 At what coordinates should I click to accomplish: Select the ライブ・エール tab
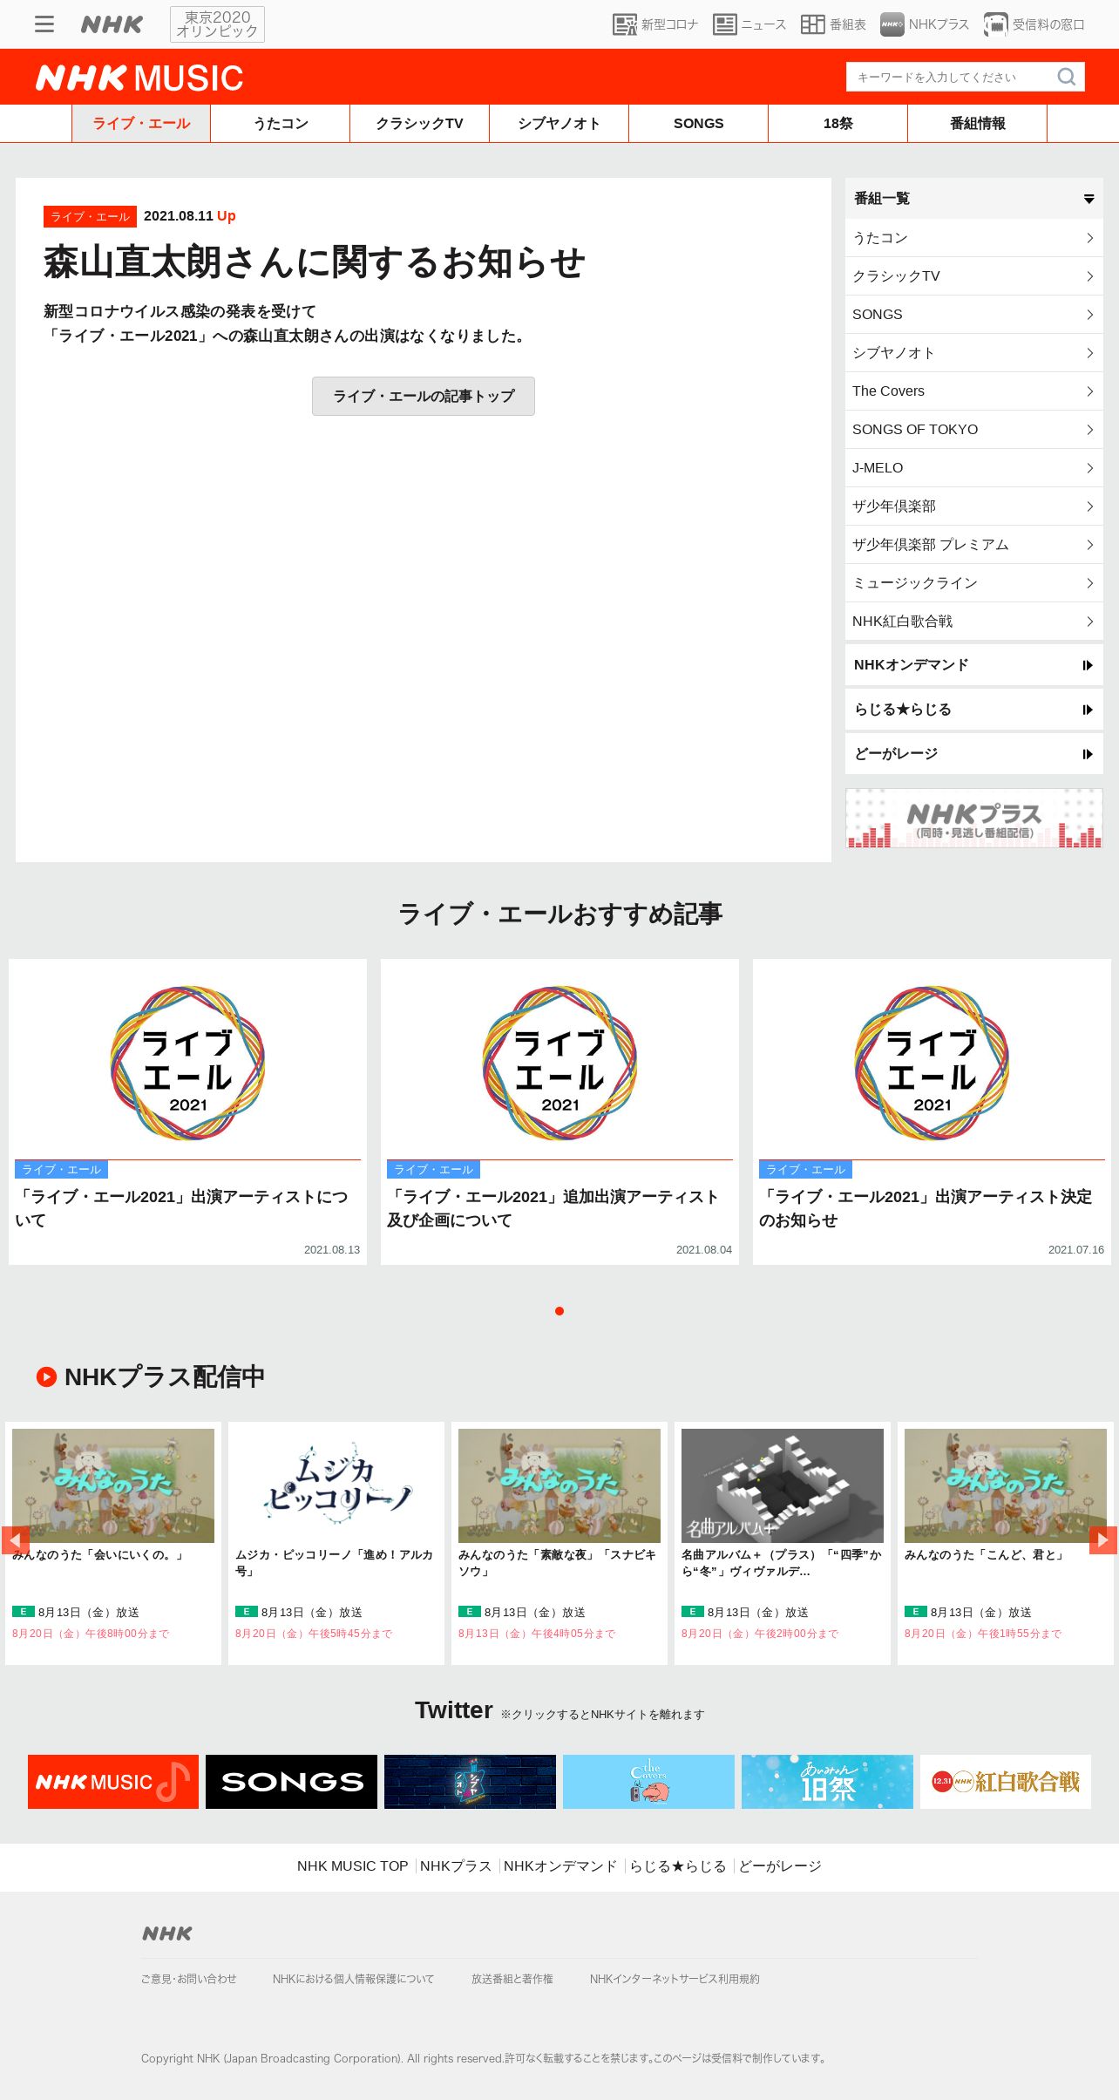141,124
